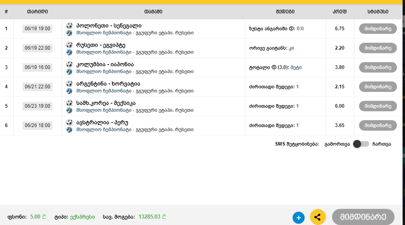Viewport: 405px width, 225px height.
Task: Click date 06/21 22:00
Action: (37, 87)
